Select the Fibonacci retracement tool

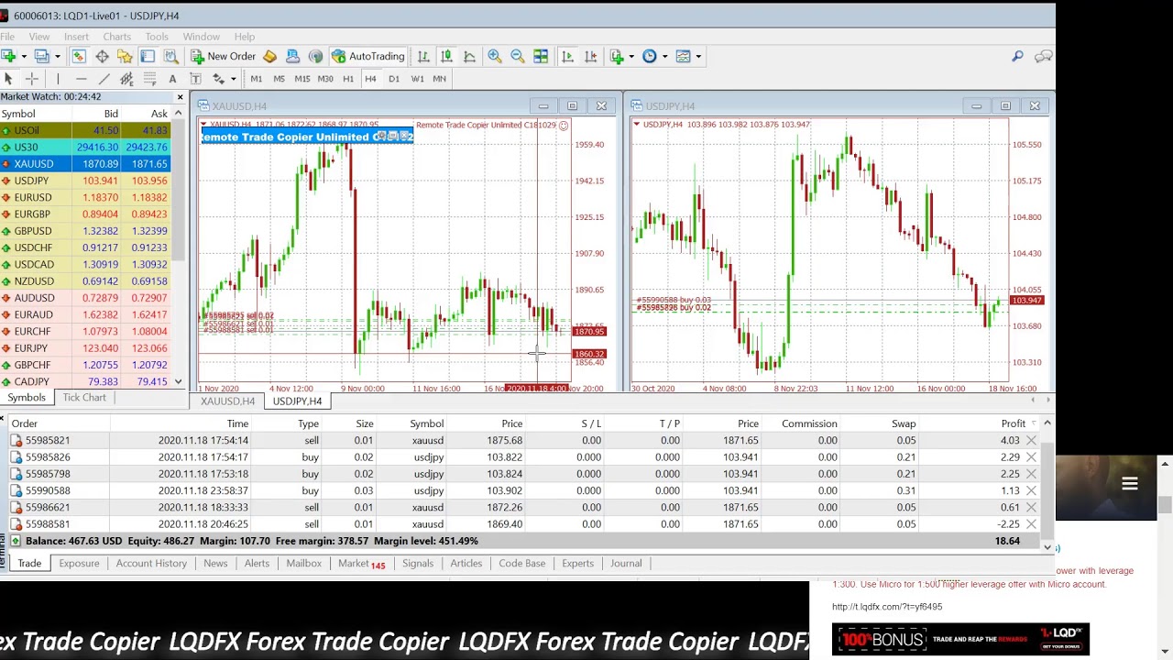pos(149,79)
